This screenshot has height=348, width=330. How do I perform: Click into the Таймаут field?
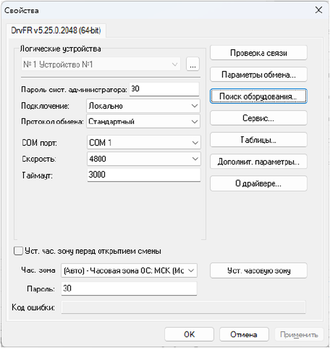point(144,175)
